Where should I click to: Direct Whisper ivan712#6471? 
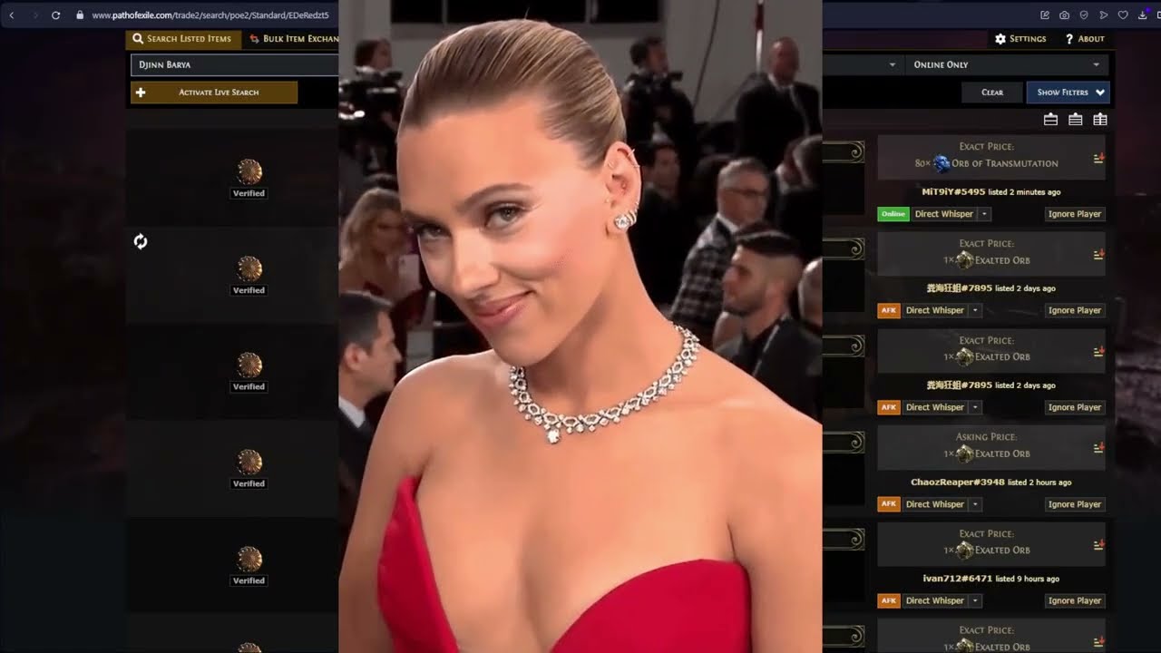(x=934, y=600)
